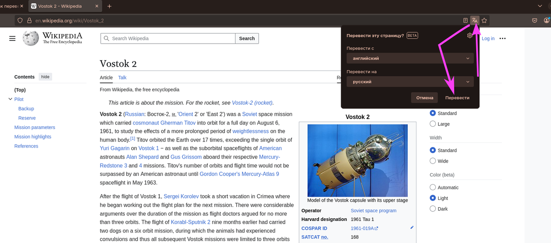Close the first tab with Russian title

pyautogui.click(x=22, y=6)
